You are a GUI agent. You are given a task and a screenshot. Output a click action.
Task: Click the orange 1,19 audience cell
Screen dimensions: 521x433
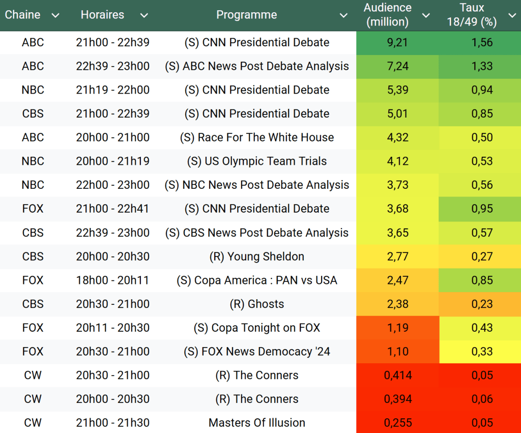coord(397,328)
